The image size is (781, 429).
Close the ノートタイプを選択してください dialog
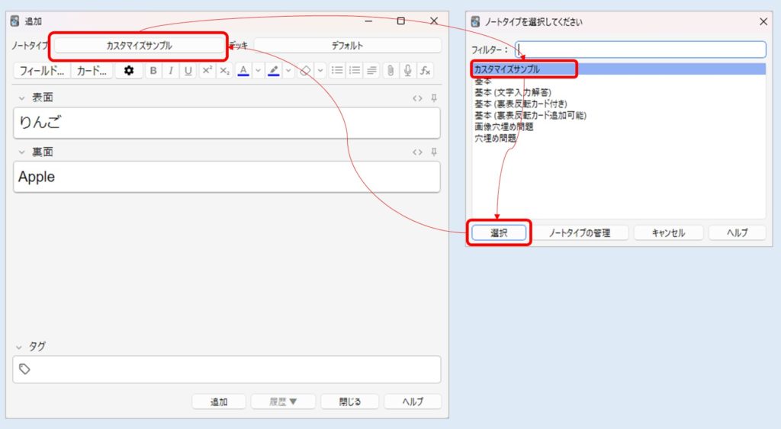point(763,22)
